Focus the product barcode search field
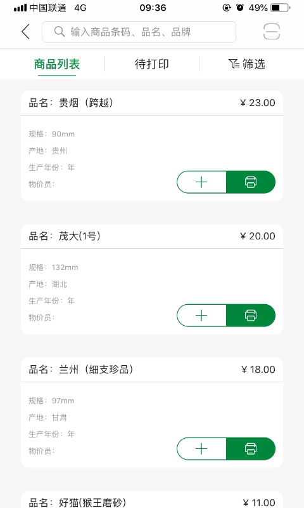Image resolution: width=304 pixels, height=508 pixels. (x=139, y=32)
